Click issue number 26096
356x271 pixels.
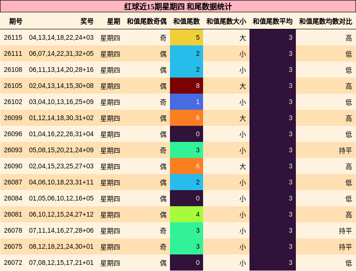click(x=13, y=134)
